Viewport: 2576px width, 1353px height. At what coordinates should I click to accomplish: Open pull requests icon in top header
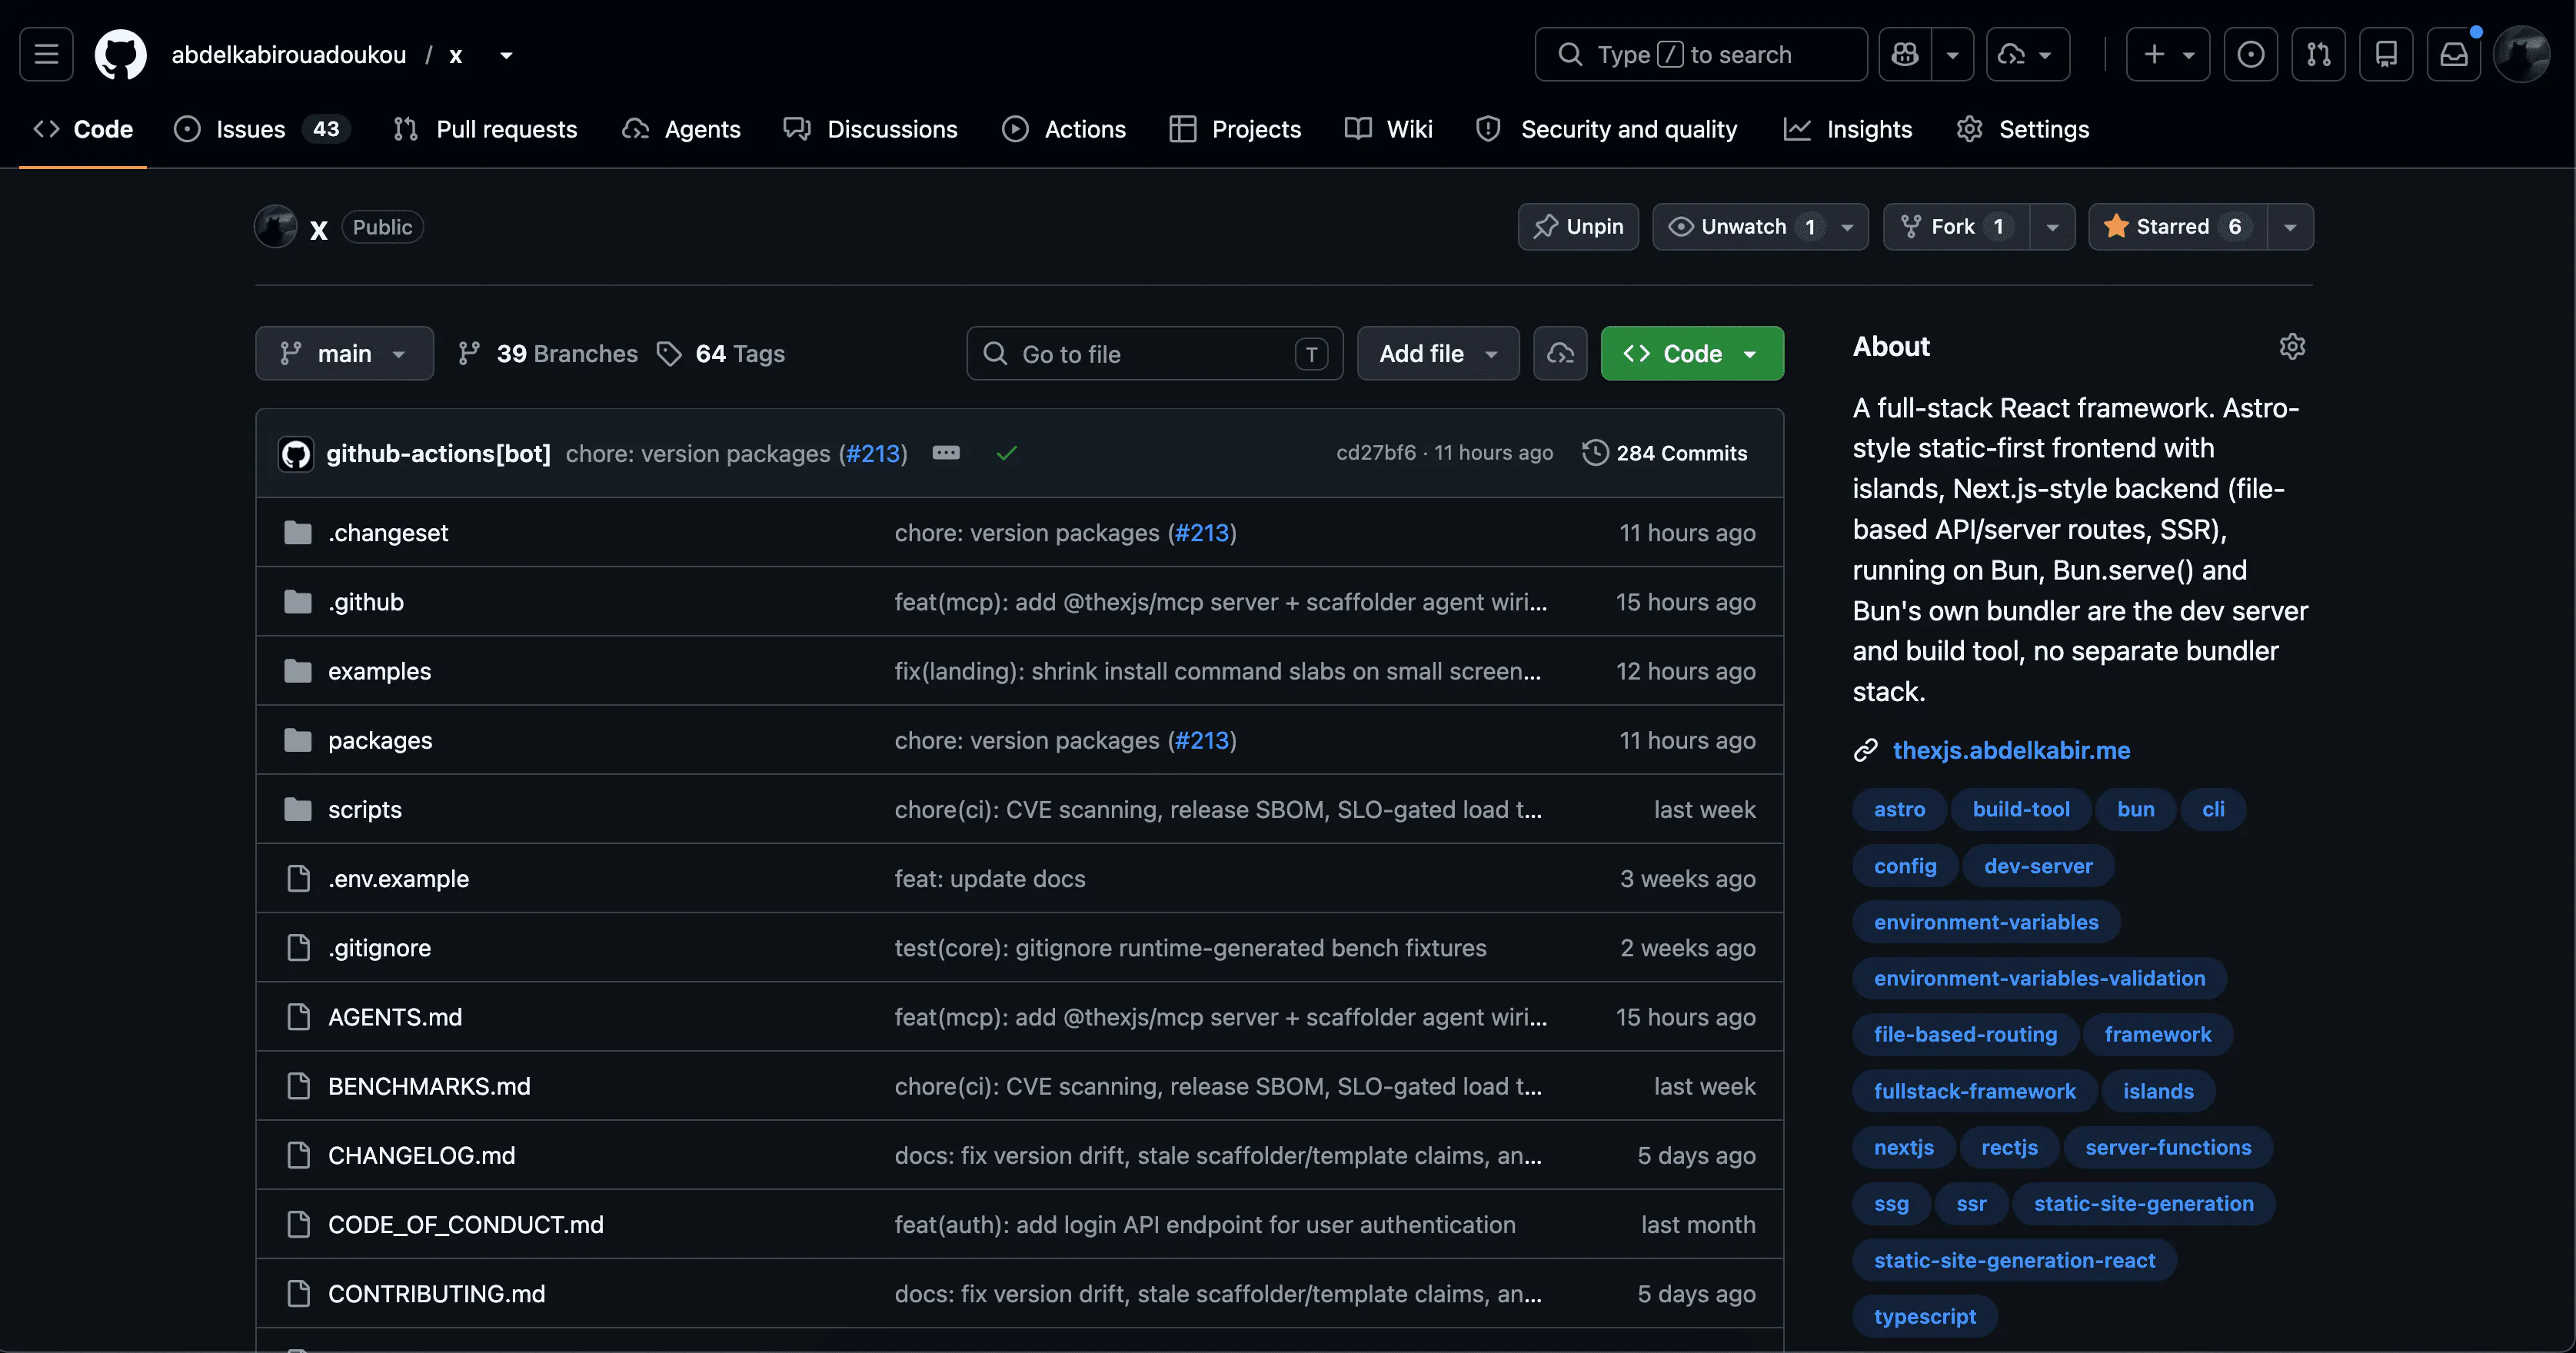coord(2318,54)
